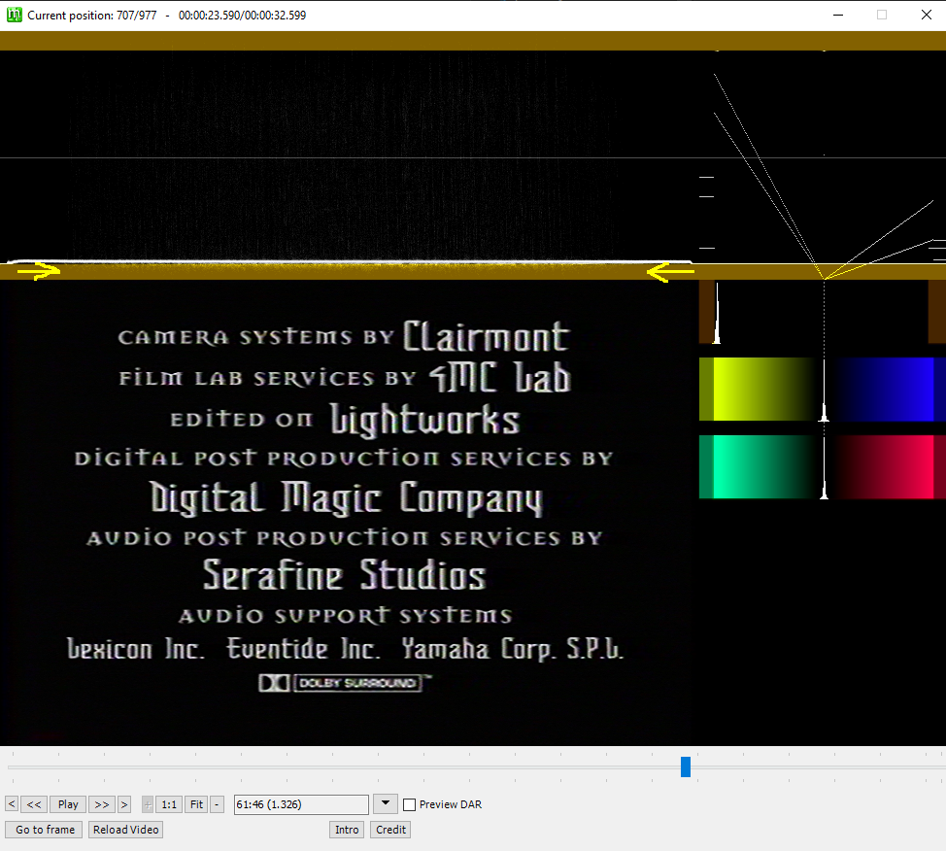Click the 'Serafine Studios' credit text
The width and height of the screenshot is (946, 851).
click(x=344, y=574)
